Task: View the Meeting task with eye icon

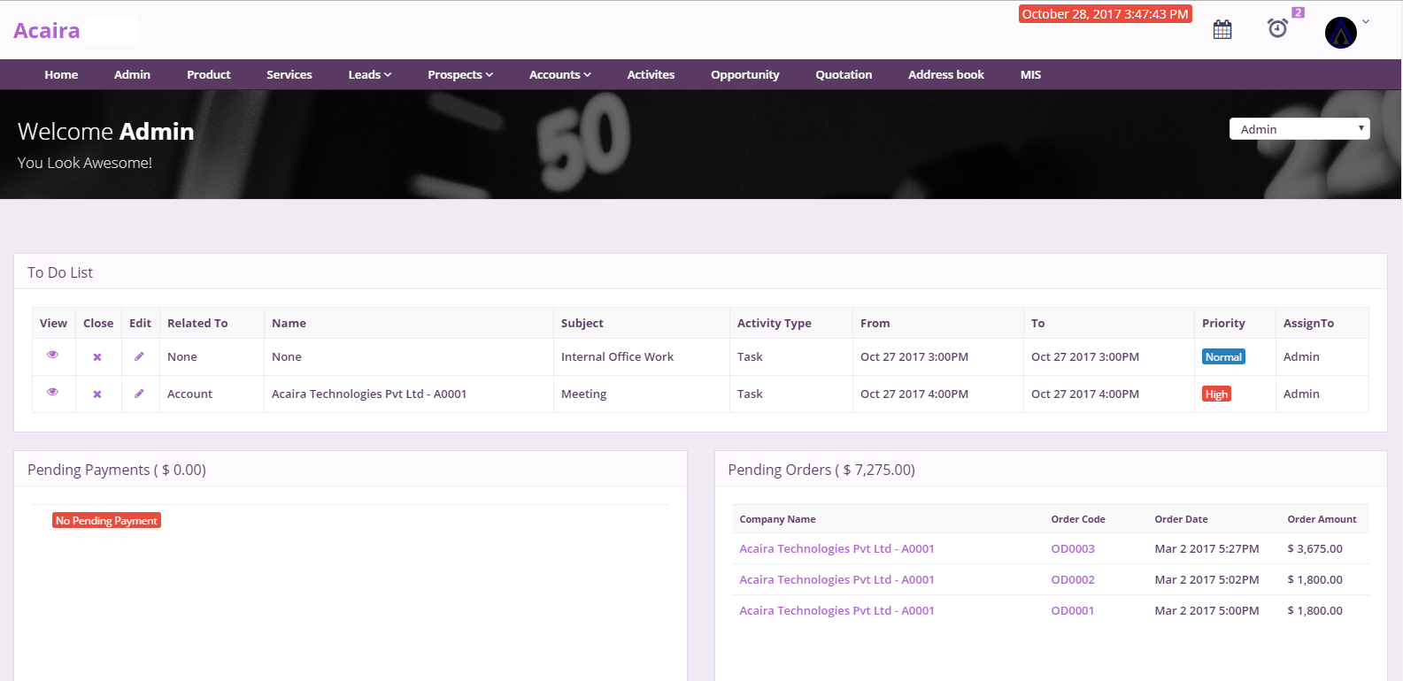Action: click(x=52, y=392)
